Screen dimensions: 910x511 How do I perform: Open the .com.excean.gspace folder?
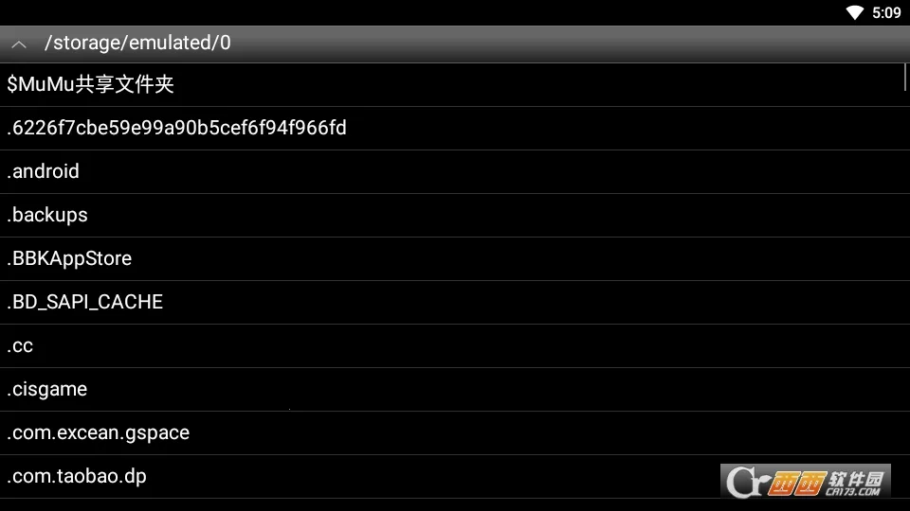coord(455,432)
